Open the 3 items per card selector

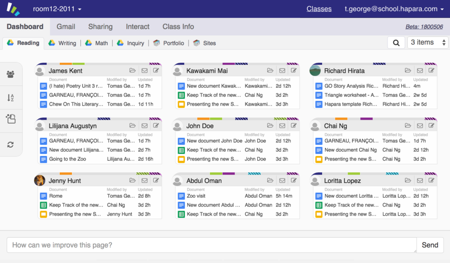[426, 43]
